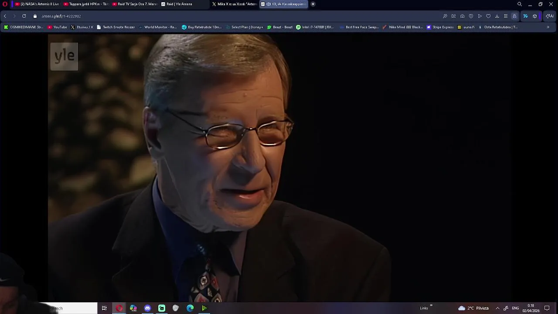Open the player/flow arrow icon
Viewport: 558px width, 314px height.
pos(480,16)
